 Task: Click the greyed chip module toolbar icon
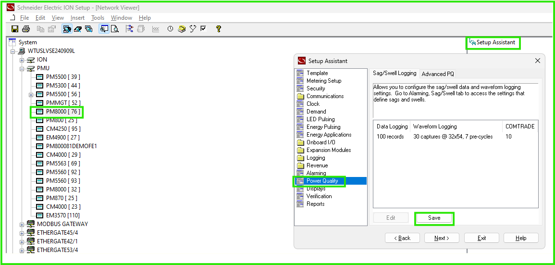point(141,29)
